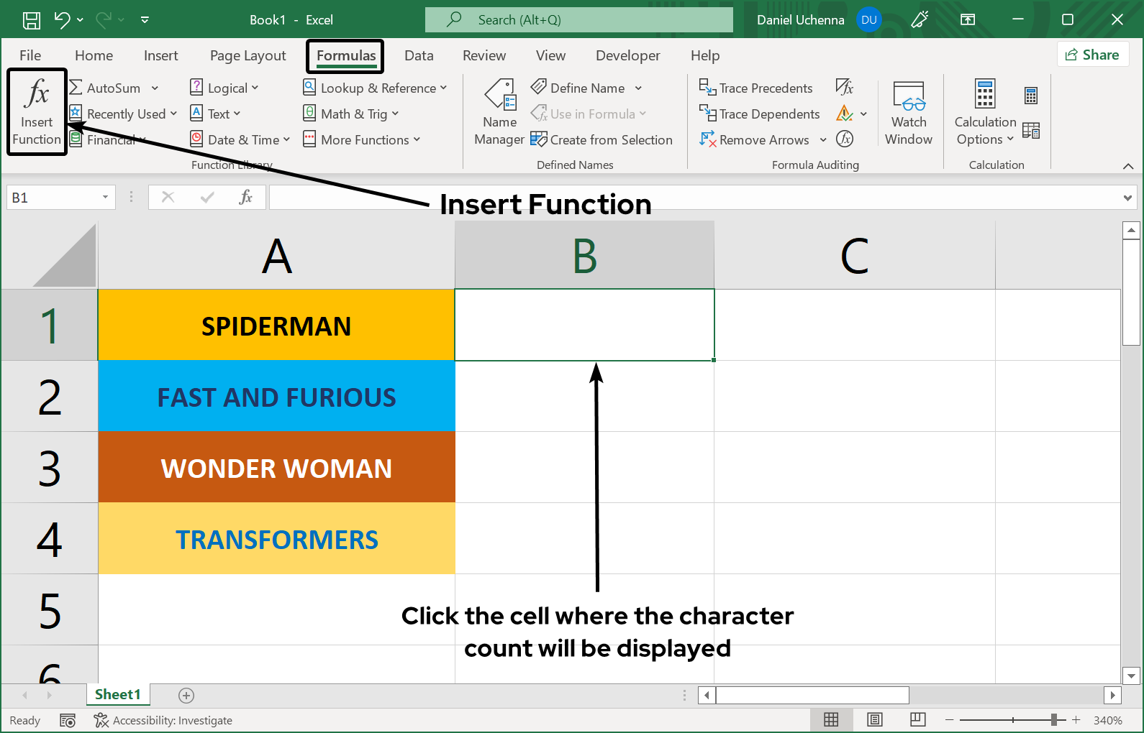
Task: Click the Evaluate Formula icon
Action: pos(845,139)
